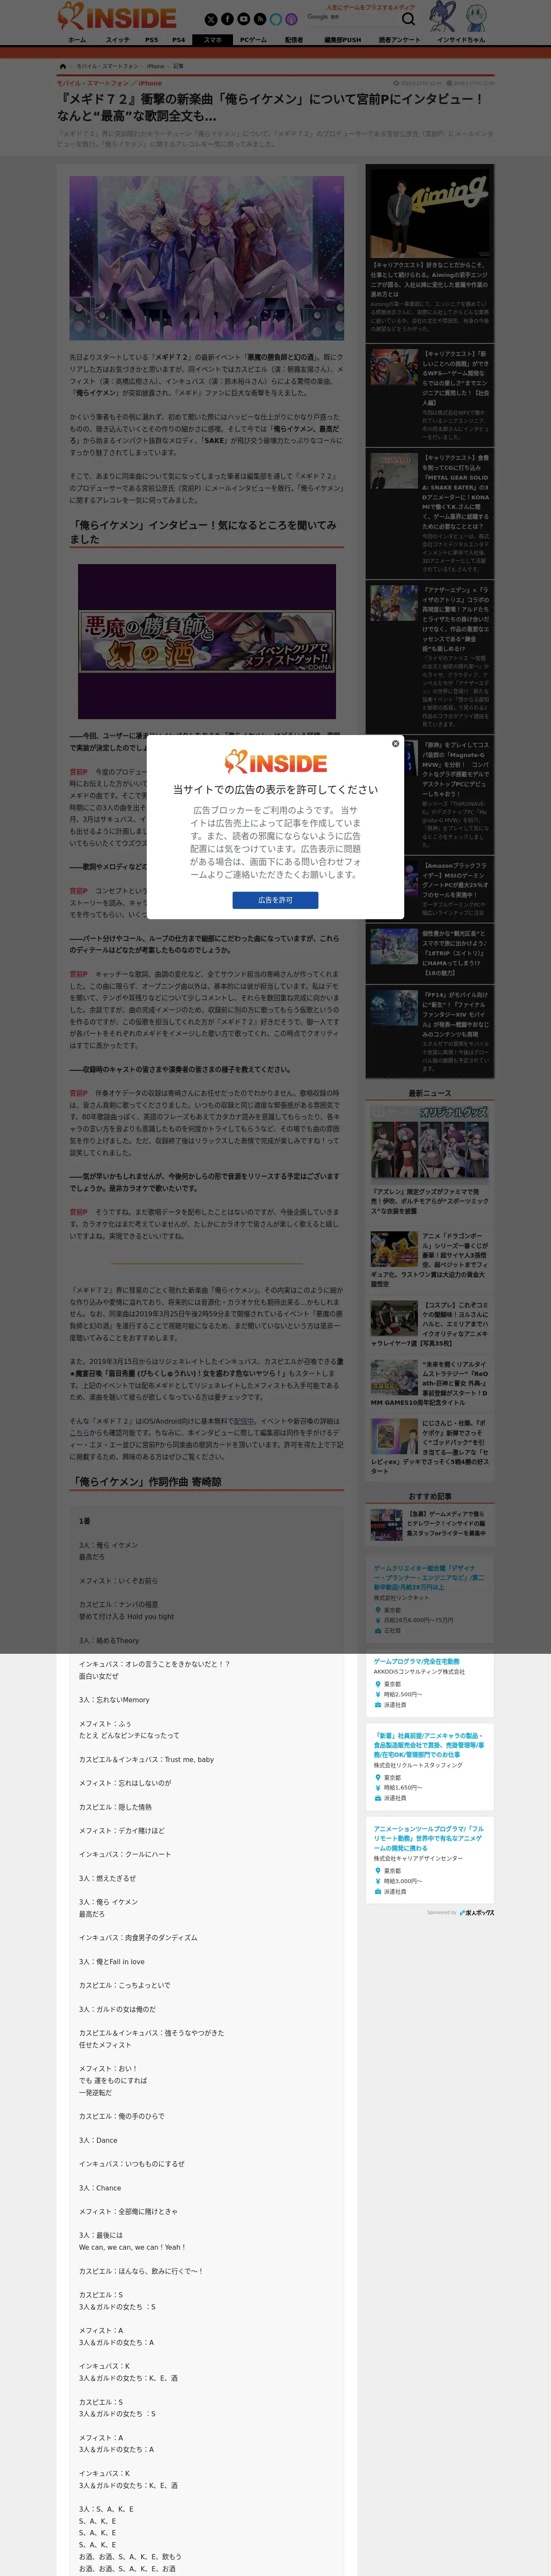Open the article hero illustration image
The width and height of the screenshot is (551, 2576).
(206, 259)
